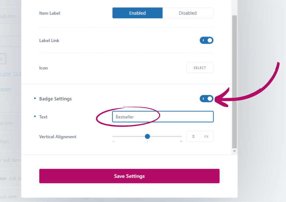Screen dimensions: 286x202
Task: Click the Vertical Alignment label
Action: [58, 137]
